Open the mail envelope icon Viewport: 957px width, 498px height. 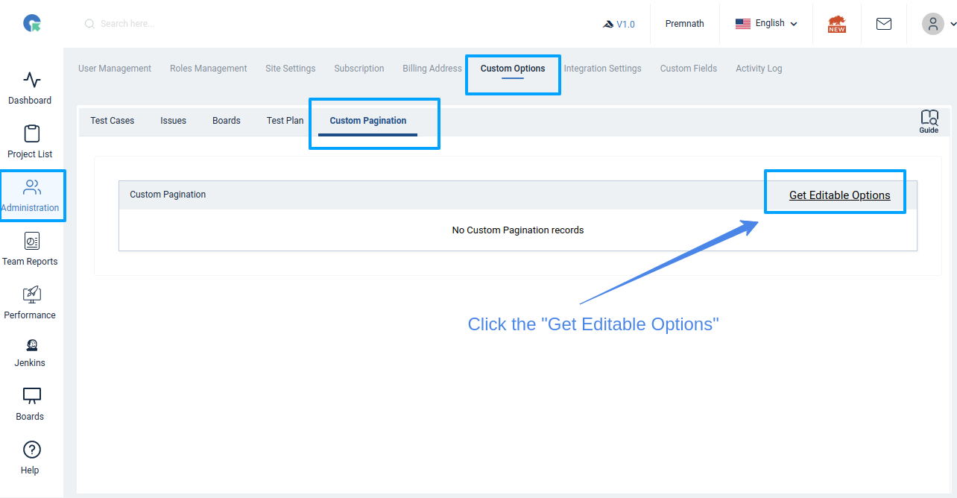884,24
